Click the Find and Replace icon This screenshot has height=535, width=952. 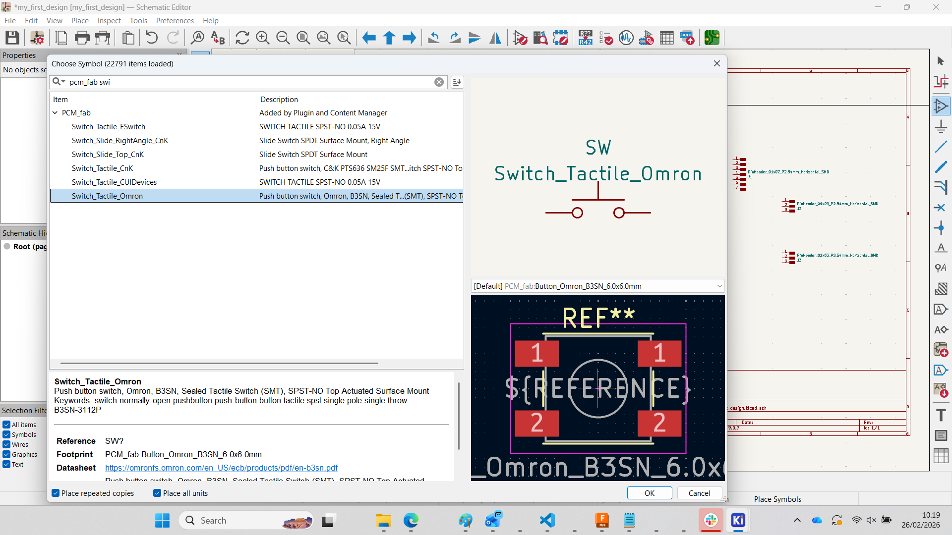pos(218,38)
